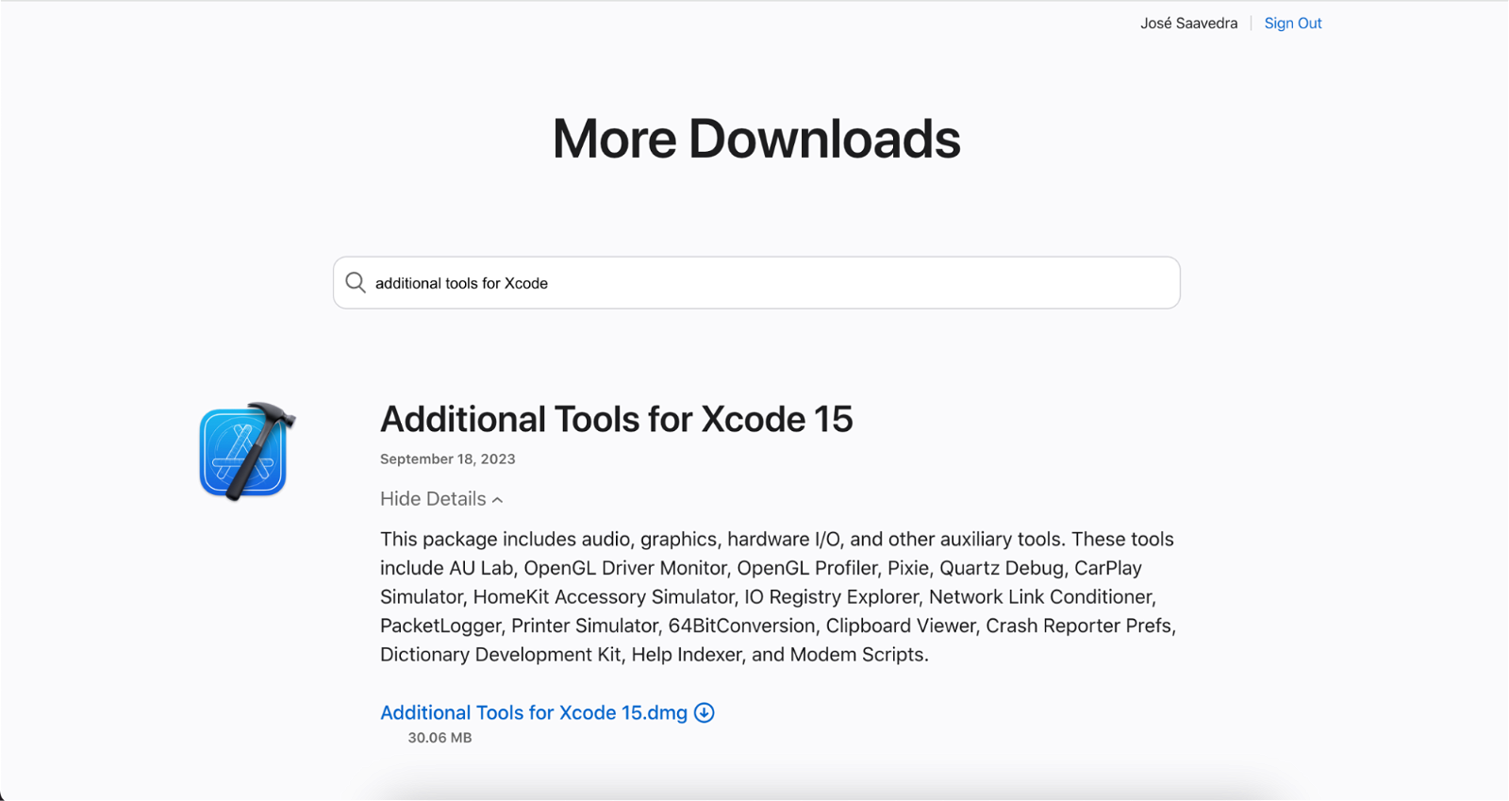Click the magnifying glass search icon
The image size is (1509, 801).
click(x=356, y=283)
